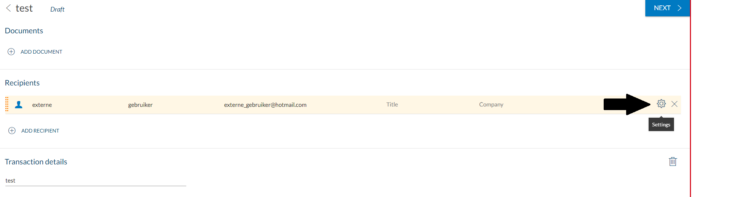The height and width of the screenshot is (197, 741).
Task: Click the plus icon for adding document
Action: pyautogui.click(x=11, y=52)
